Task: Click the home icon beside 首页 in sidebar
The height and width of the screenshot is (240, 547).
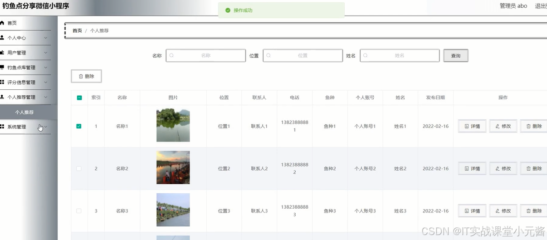Action: (x=2, y=23)
